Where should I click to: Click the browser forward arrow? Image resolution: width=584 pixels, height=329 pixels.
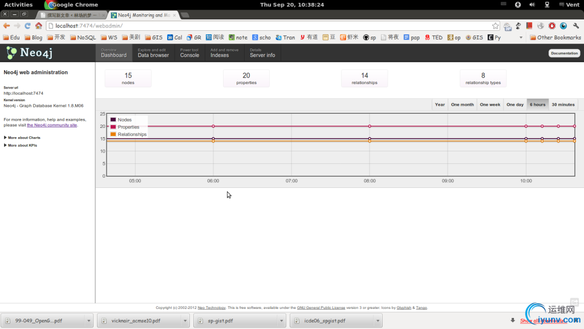tap(17, 26)
